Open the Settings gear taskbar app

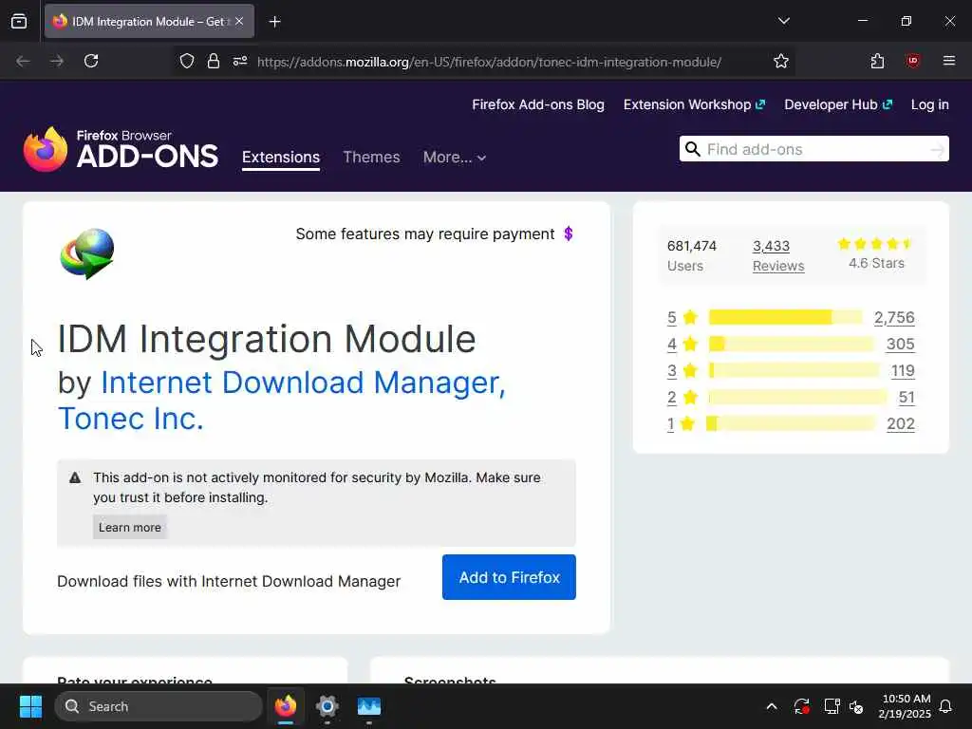click(x=327, y=706)
